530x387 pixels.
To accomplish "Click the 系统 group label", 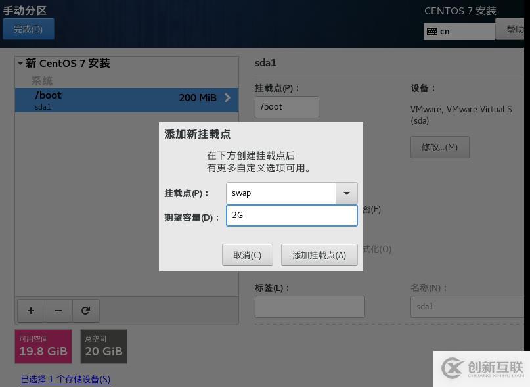I will (42, 81).
